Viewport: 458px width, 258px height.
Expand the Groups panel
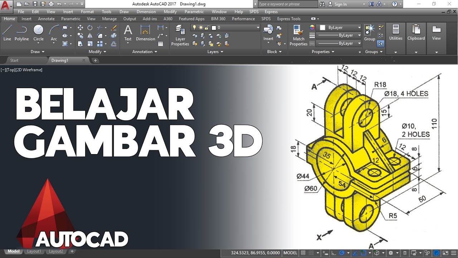pos(374,52)
